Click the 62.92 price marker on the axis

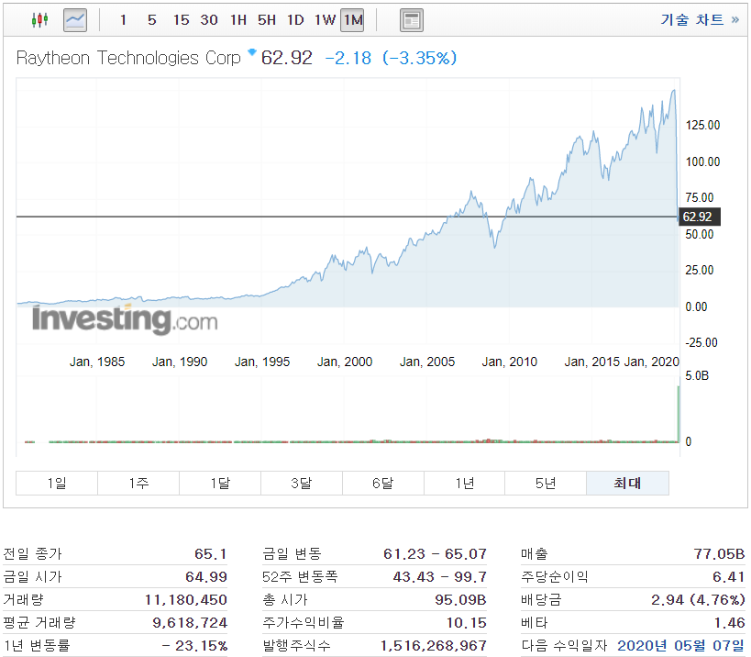pos(699,217)
